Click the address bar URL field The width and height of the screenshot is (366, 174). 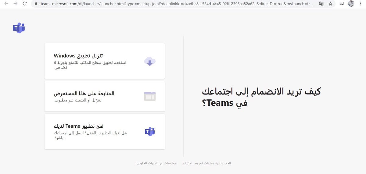coord(177,4)
